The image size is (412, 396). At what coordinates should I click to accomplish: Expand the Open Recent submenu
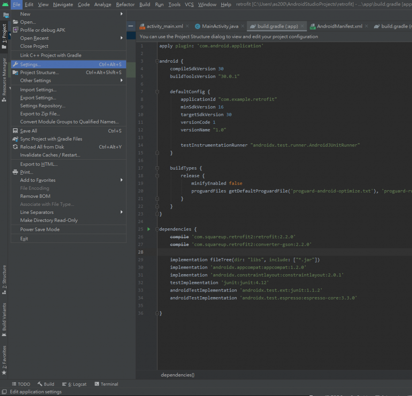pyautogui.click(x=68, y=38)
